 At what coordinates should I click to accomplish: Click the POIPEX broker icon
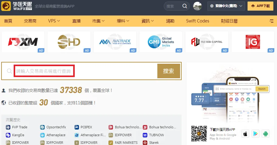click(x=77, y=127)
